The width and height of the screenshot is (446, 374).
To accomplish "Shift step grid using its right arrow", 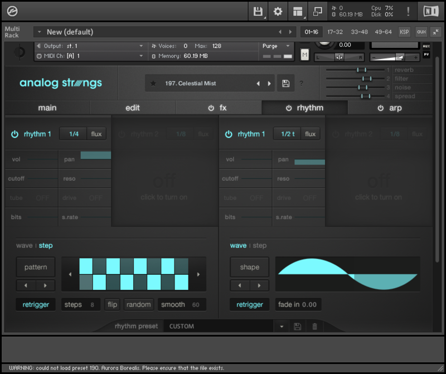I will coord(198,274).
